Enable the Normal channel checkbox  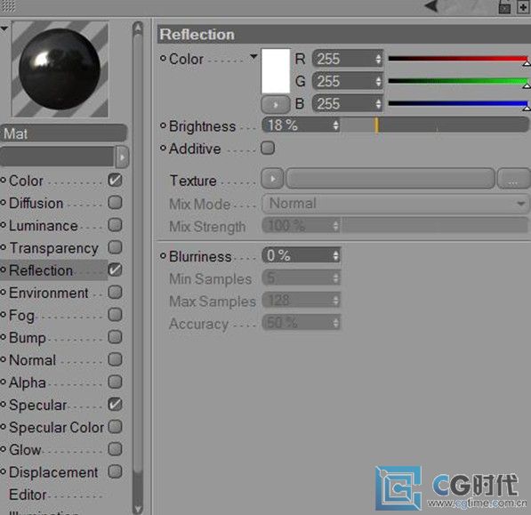(115, 359)
